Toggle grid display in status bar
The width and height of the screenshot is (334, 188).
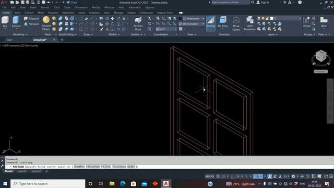pos(218,177)
